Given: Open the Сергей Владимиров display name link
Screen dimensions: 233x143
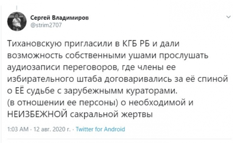Looking at the screenshot, I should click(59, 18).
